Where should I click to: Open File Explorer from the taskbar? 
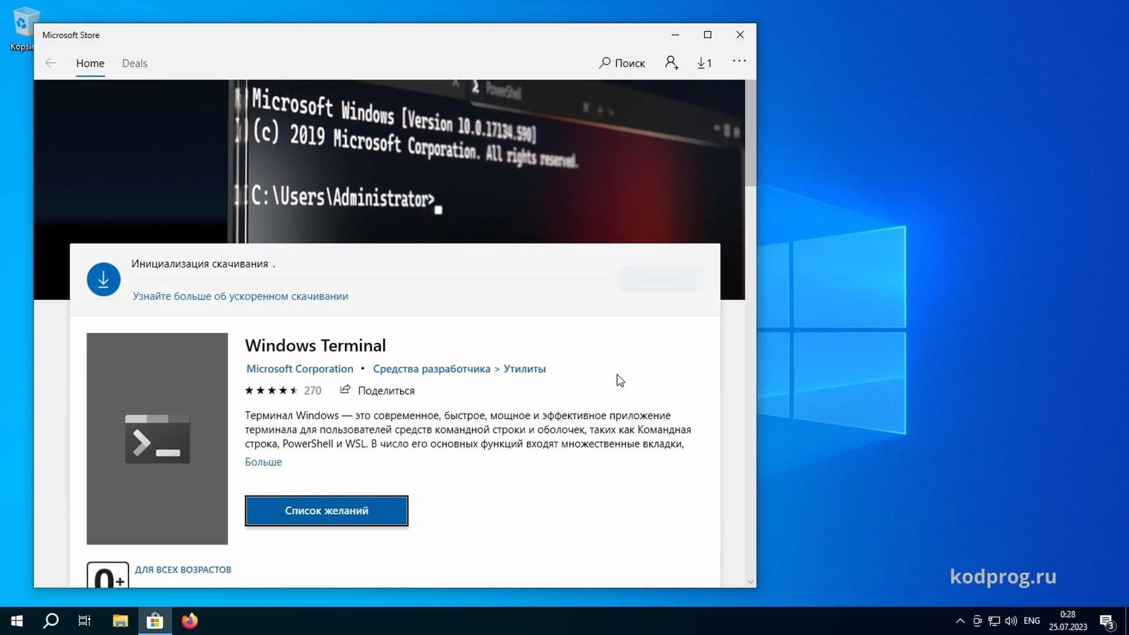tap(121, 621)
